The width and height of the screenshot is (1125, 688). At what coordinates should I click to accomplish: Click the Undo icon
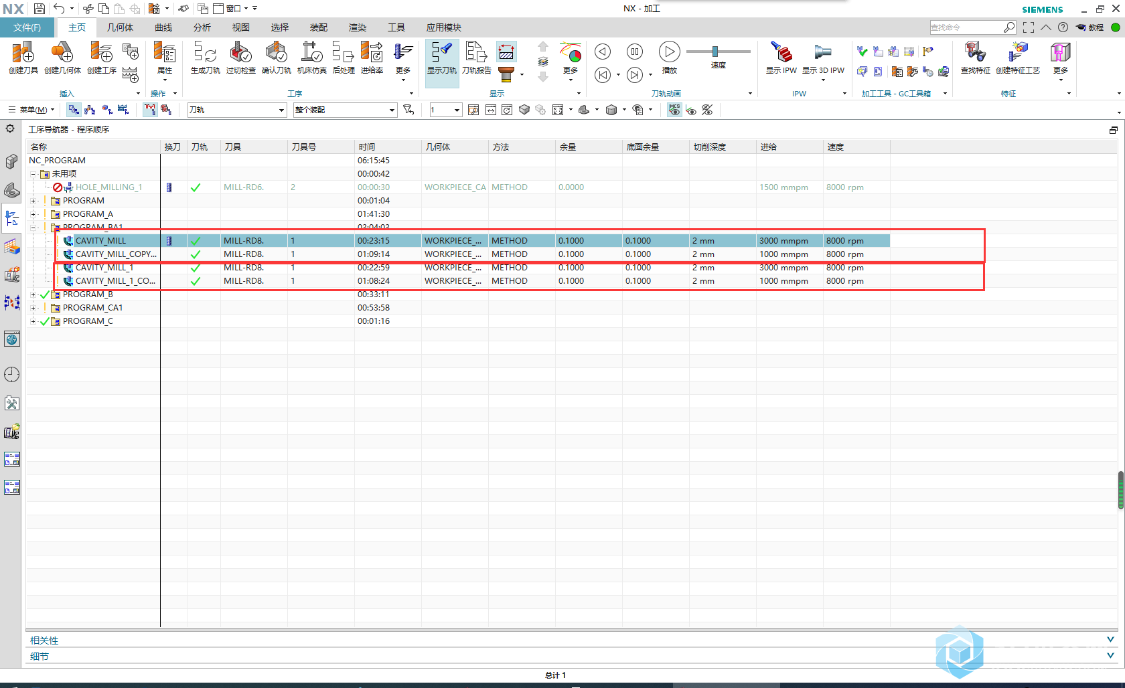(60, 9)
